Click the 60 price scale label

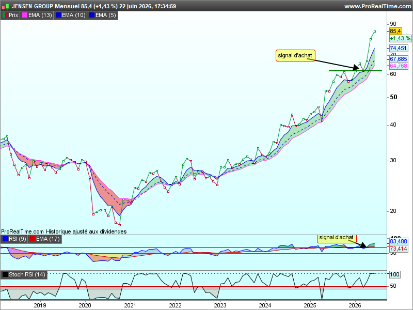tap(393, 74)
